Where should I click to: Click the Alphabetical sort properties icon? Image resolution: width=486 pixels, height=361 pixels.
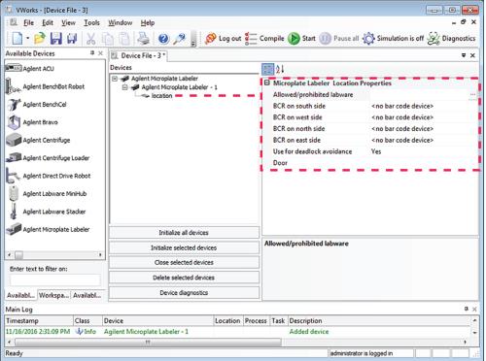[280, 69]
